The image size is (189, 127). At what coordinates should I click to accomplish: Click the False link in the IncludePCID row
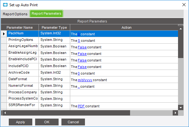[82, 67]
